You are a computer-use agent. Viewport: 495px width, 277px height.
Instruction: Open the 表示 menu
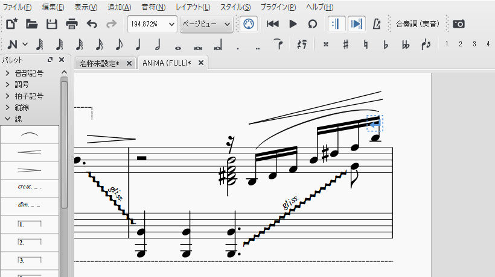(86, 7)
